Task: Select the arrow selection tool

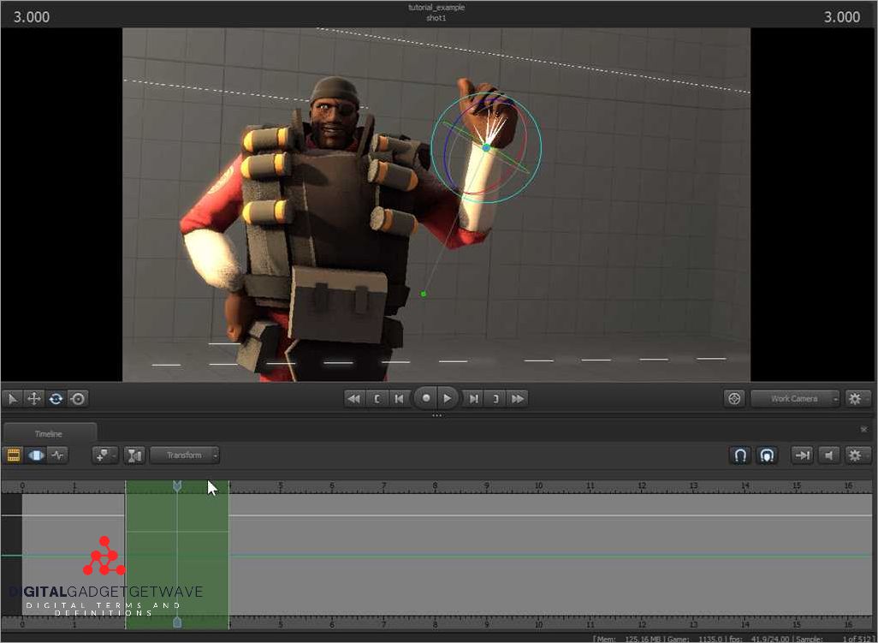Action: (14, 399)
